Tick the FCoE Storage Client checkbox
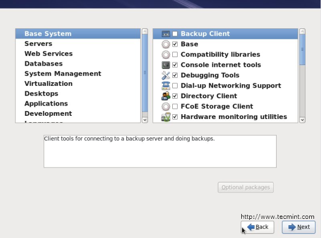321x238 pixels. tap(175, 107)
